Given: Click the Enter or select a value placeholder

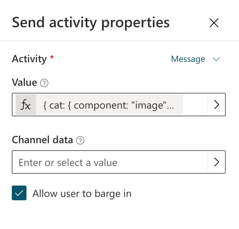Looking at the screenshot, I should pos(68,163).
